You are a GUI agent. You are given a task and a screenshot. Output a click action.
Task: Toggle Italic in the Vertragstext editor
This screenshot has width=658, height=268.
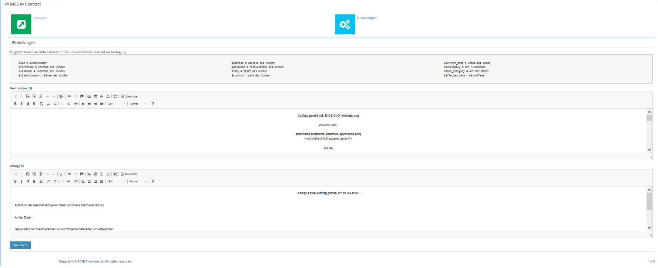click(21, 104)
